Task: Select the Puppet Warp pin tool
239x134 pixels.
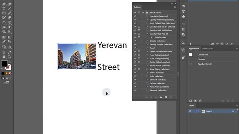Action: tap(9, 27)
